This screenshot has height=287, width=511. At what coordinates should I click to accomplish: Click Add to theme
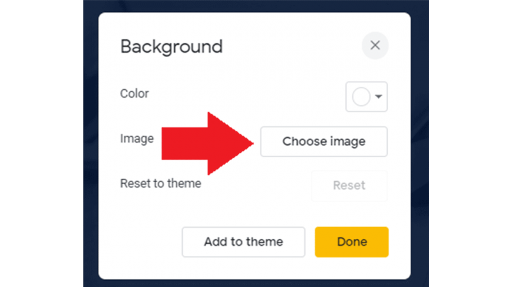point(243,242)
